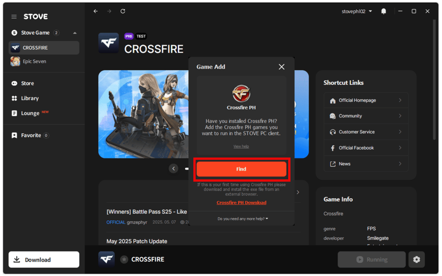Click the Official Homepage house icon
The image size is (442, 276).
[333, 100]
